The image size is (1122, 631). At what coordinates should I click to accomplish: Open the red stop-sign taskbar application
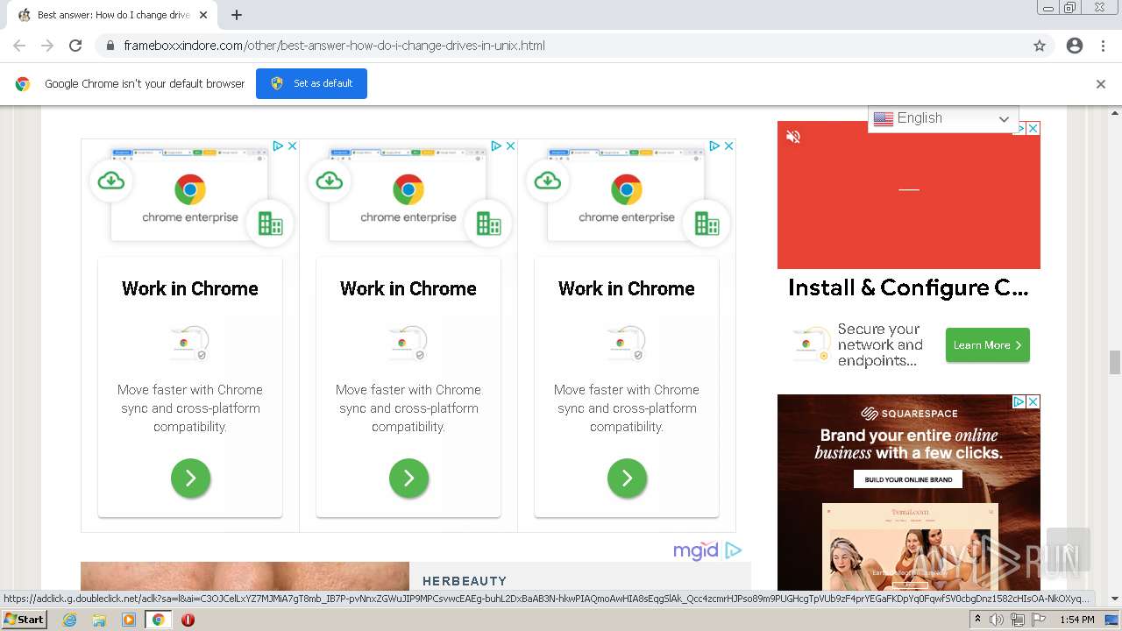point(188,620)
